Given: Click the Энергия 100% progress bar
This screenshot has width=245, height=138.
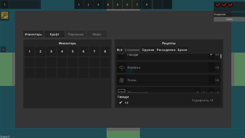Looking at the screenshot, I should [229, 19].
